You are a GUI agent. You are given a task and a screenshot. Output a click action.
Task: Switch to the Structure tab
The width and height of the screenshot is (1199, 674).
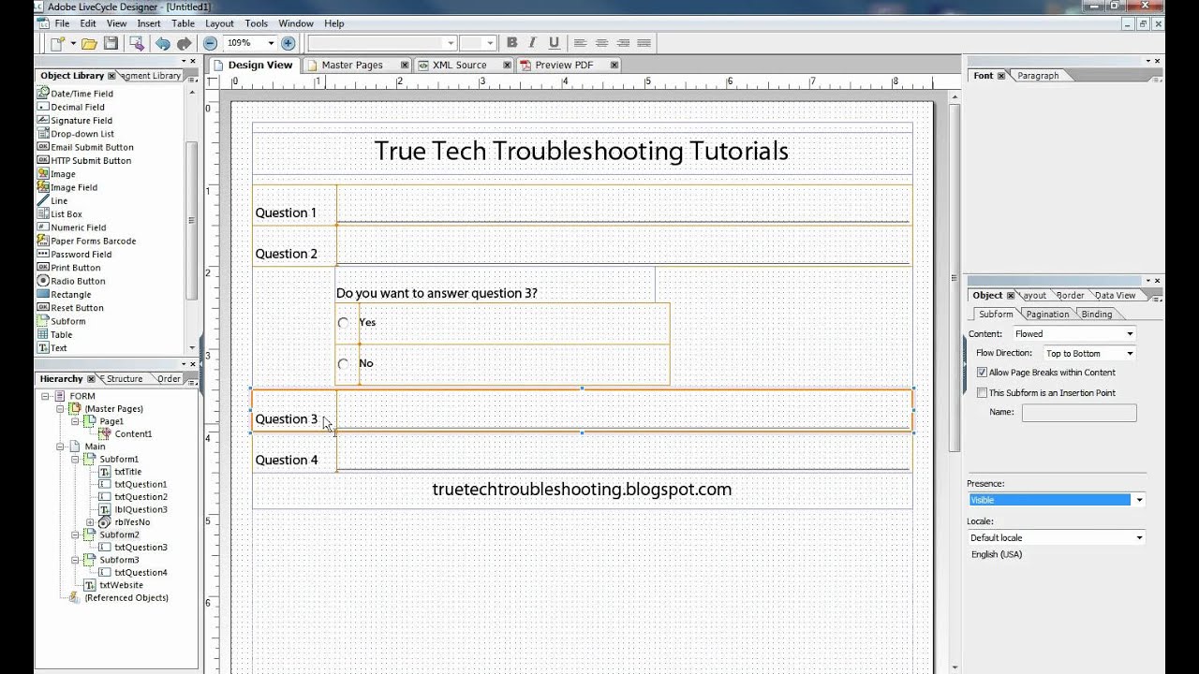coord(124,379)
